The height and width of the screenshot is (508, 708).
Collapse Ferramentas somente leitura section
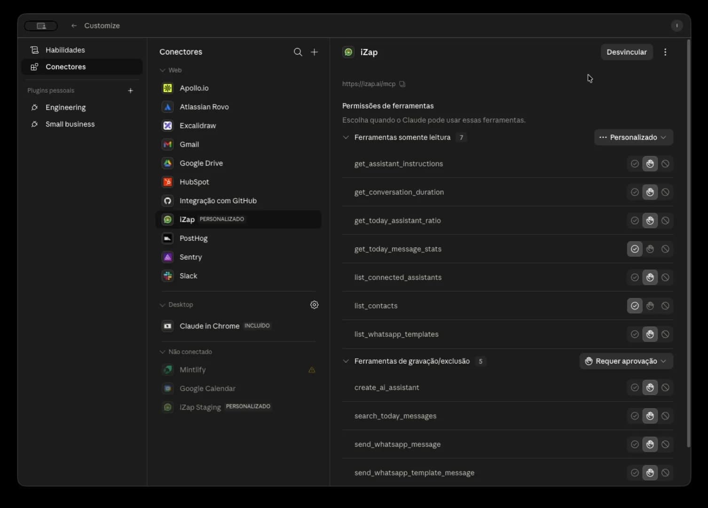[346, 137]
